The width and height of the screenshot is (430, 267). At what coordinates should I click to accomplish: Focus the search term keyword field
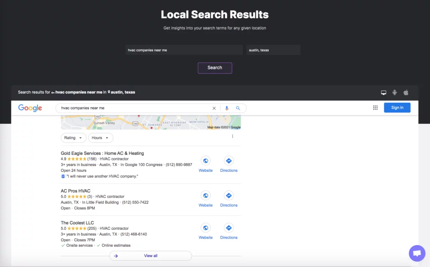coord(184,50)
